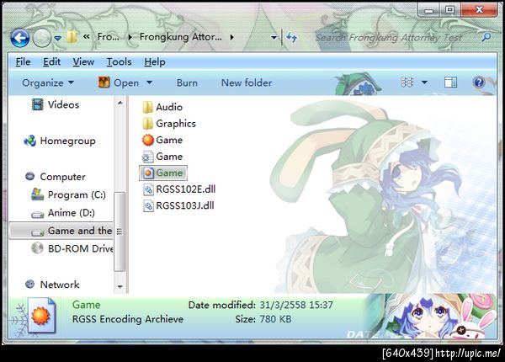The image size is (505, 362).
Task: Click the navigation pane scrollbar thumb
Action: pyautogui.click(x=120, y=232)
